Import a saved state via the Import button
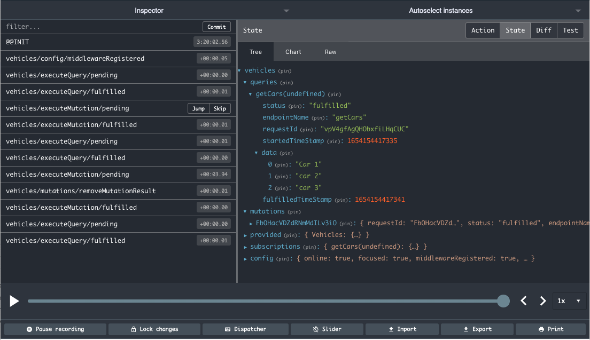Viewport: 590px width, 340px height. click(401, 329)
